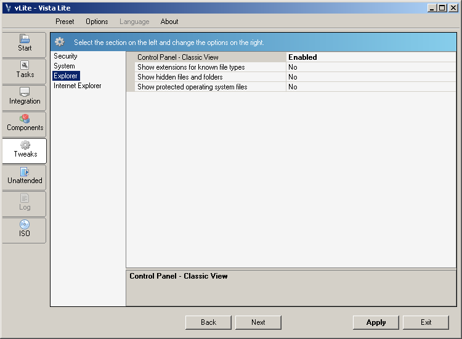462x339 pixels.
Task: Open the Log page icon
Action: [25, 198]
